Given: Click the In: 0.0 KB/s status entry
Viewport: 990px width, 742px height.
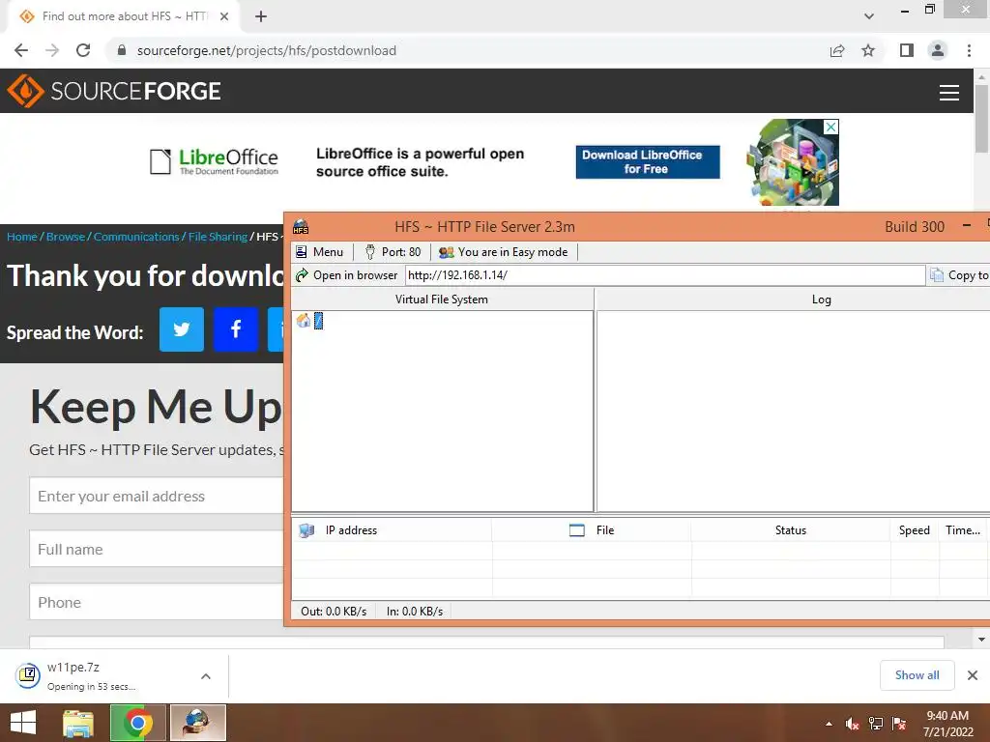Looking at the screenshot, I should 414,612.
